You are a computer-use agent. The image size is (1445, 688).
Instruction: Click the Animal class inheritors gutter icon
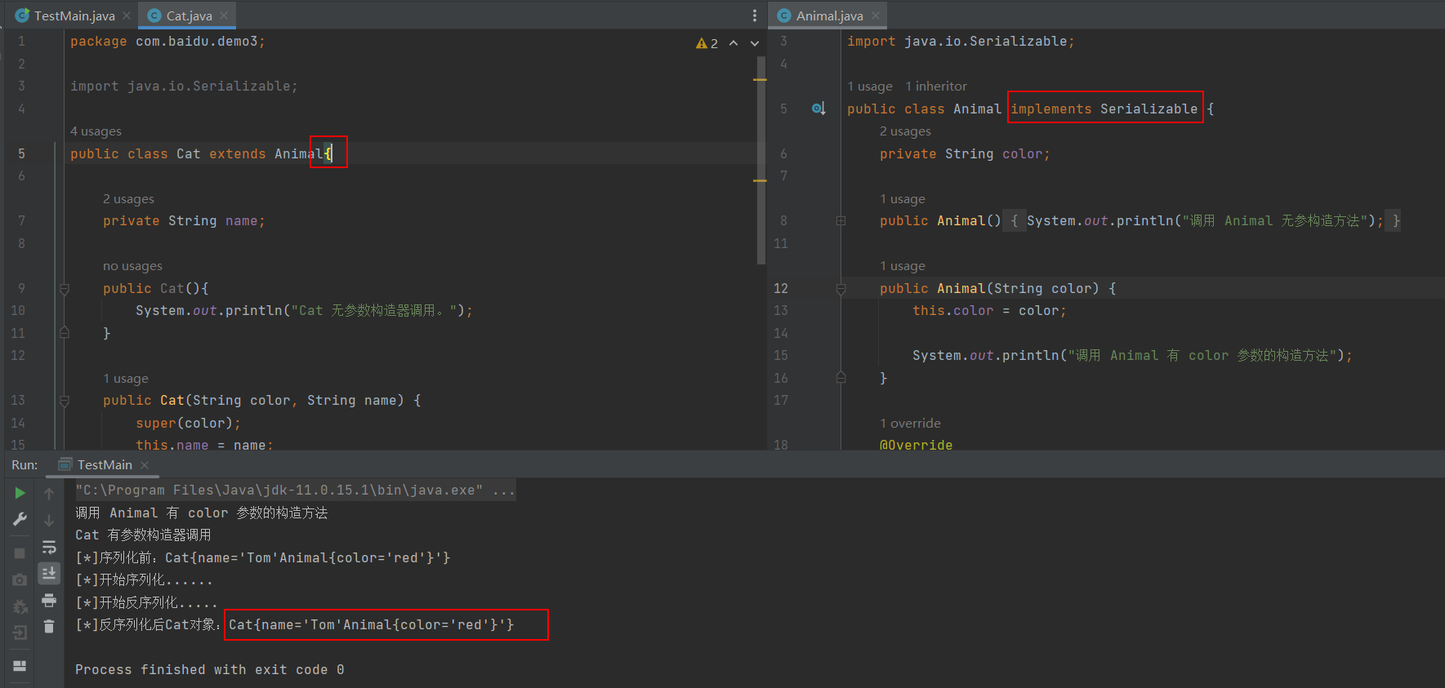click(818, 109)
